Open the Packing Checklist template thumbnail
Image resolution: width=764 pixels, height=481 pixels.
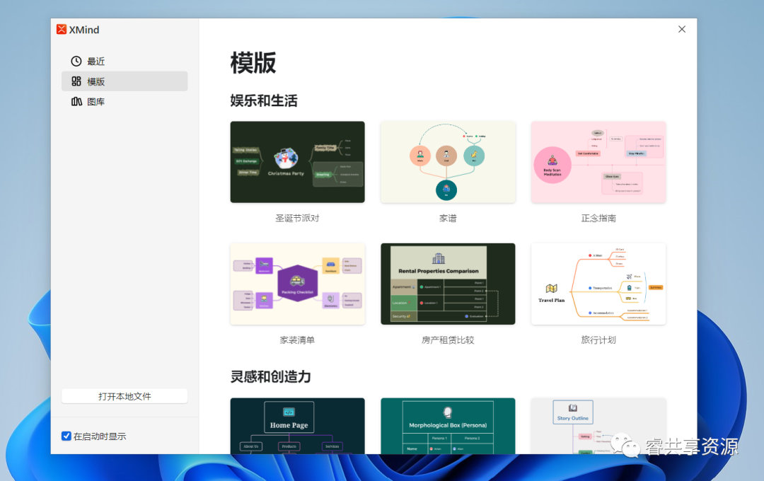[x=297, y=284]
